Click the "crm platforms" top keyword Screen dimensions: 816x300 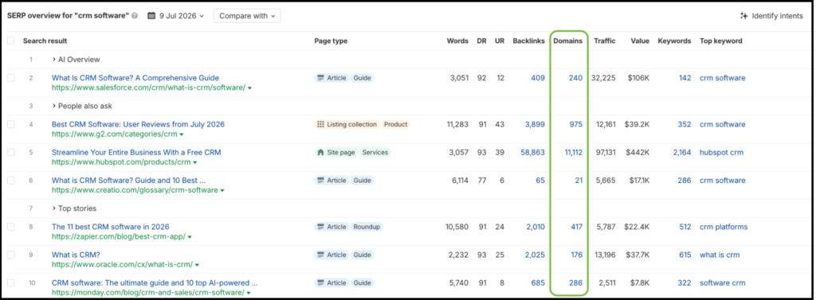(x=724, y=227)
